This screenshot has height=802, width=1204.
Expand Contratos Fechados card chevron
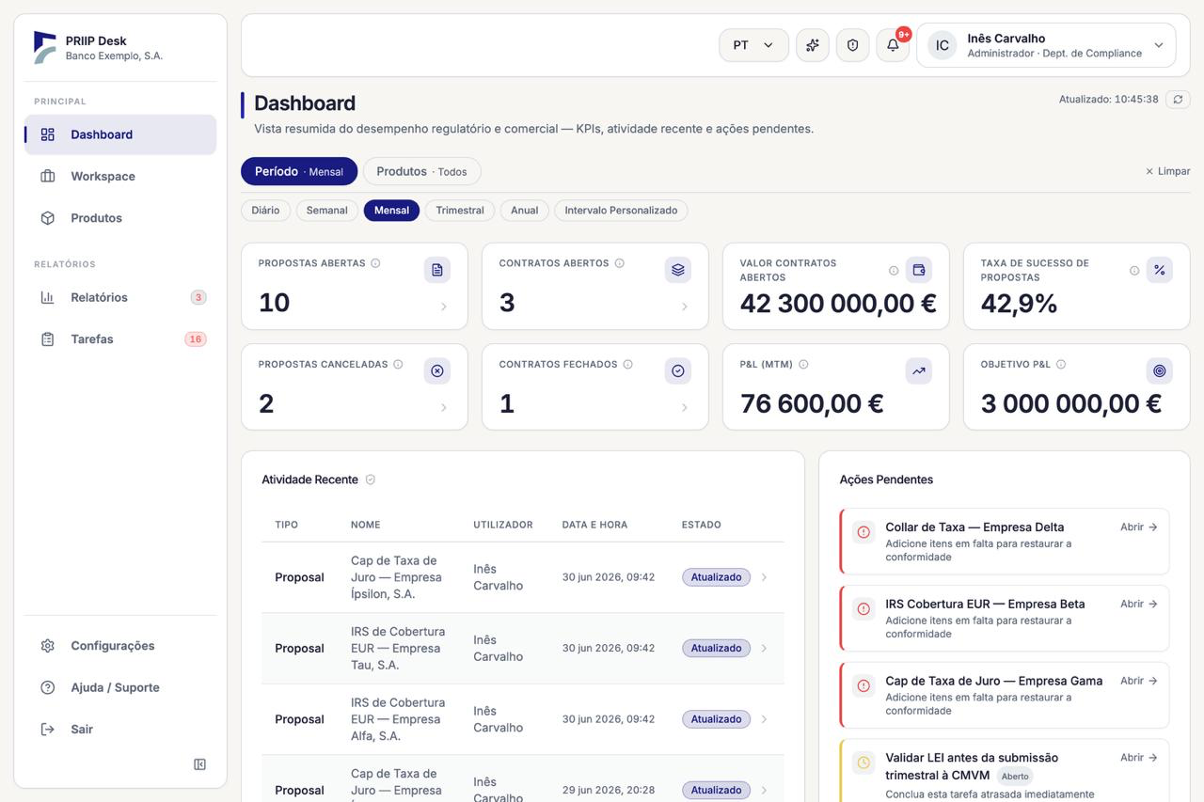point(685,407)
